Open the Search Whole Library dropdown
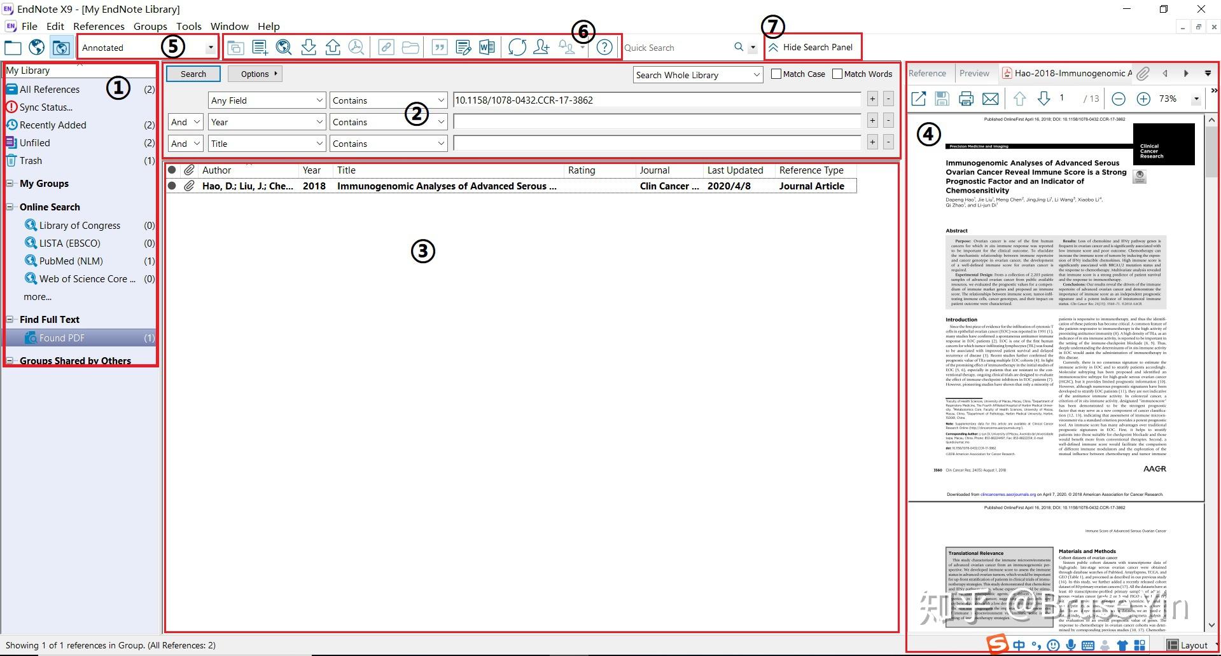Image resolution: width=1221 pixels, height=656 pixels. pyautogui.click(x=698, y=75)
